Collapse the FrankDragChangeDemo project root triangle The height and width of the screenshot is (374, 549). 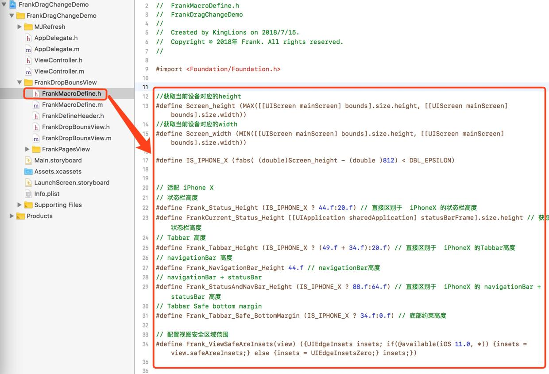(x=4, y=4)
